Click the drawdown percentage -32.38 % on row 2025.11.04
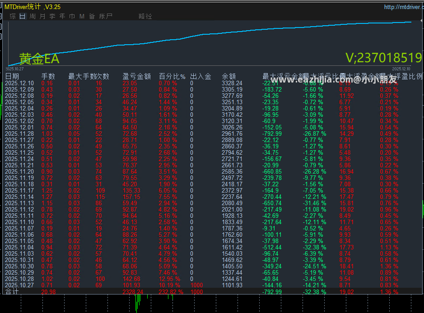The width and height of the screenshot is (424, 313). (314, 247)
